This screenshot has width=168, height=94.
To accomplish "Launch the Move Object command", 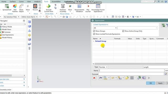I will (x=21, y=8).
